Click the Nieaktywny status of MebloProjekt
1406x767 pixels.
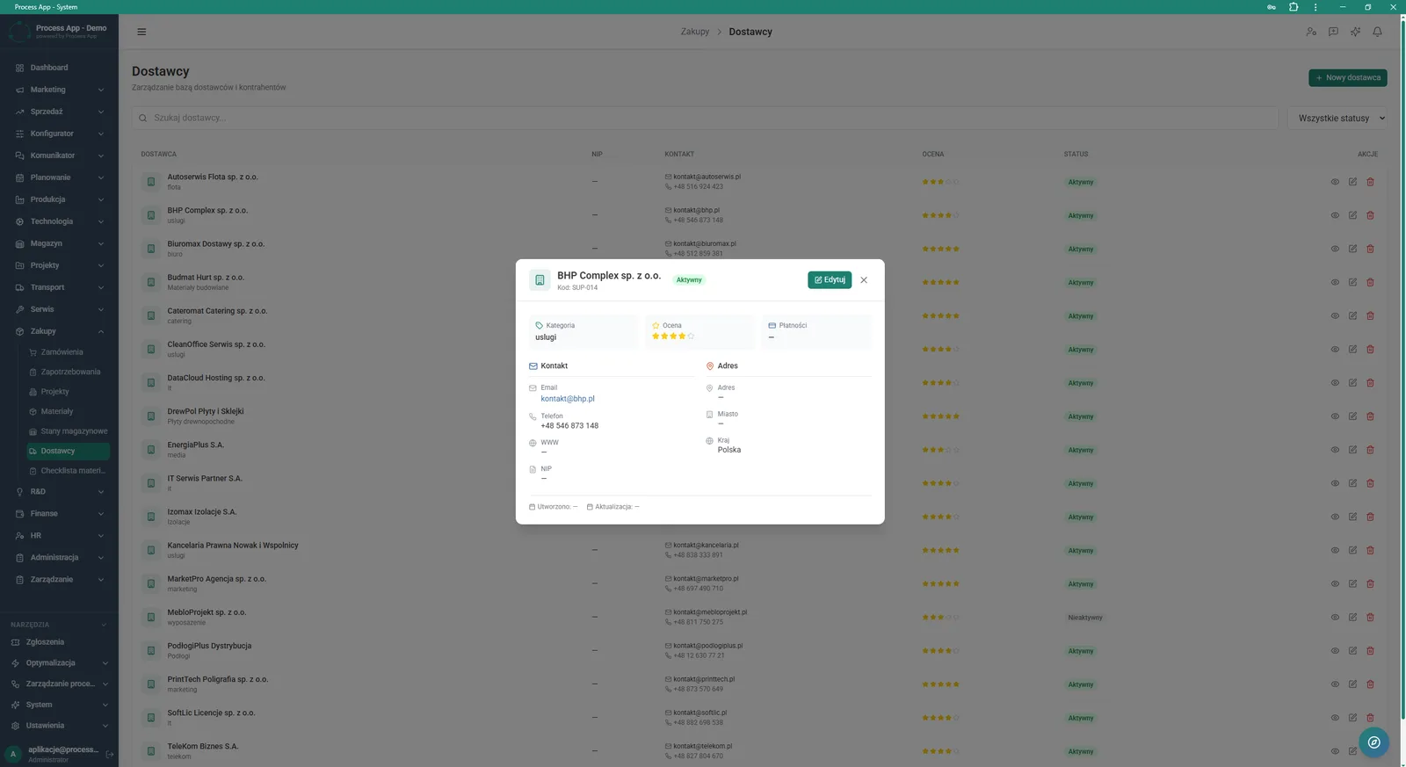click(x=1085, y=618)
